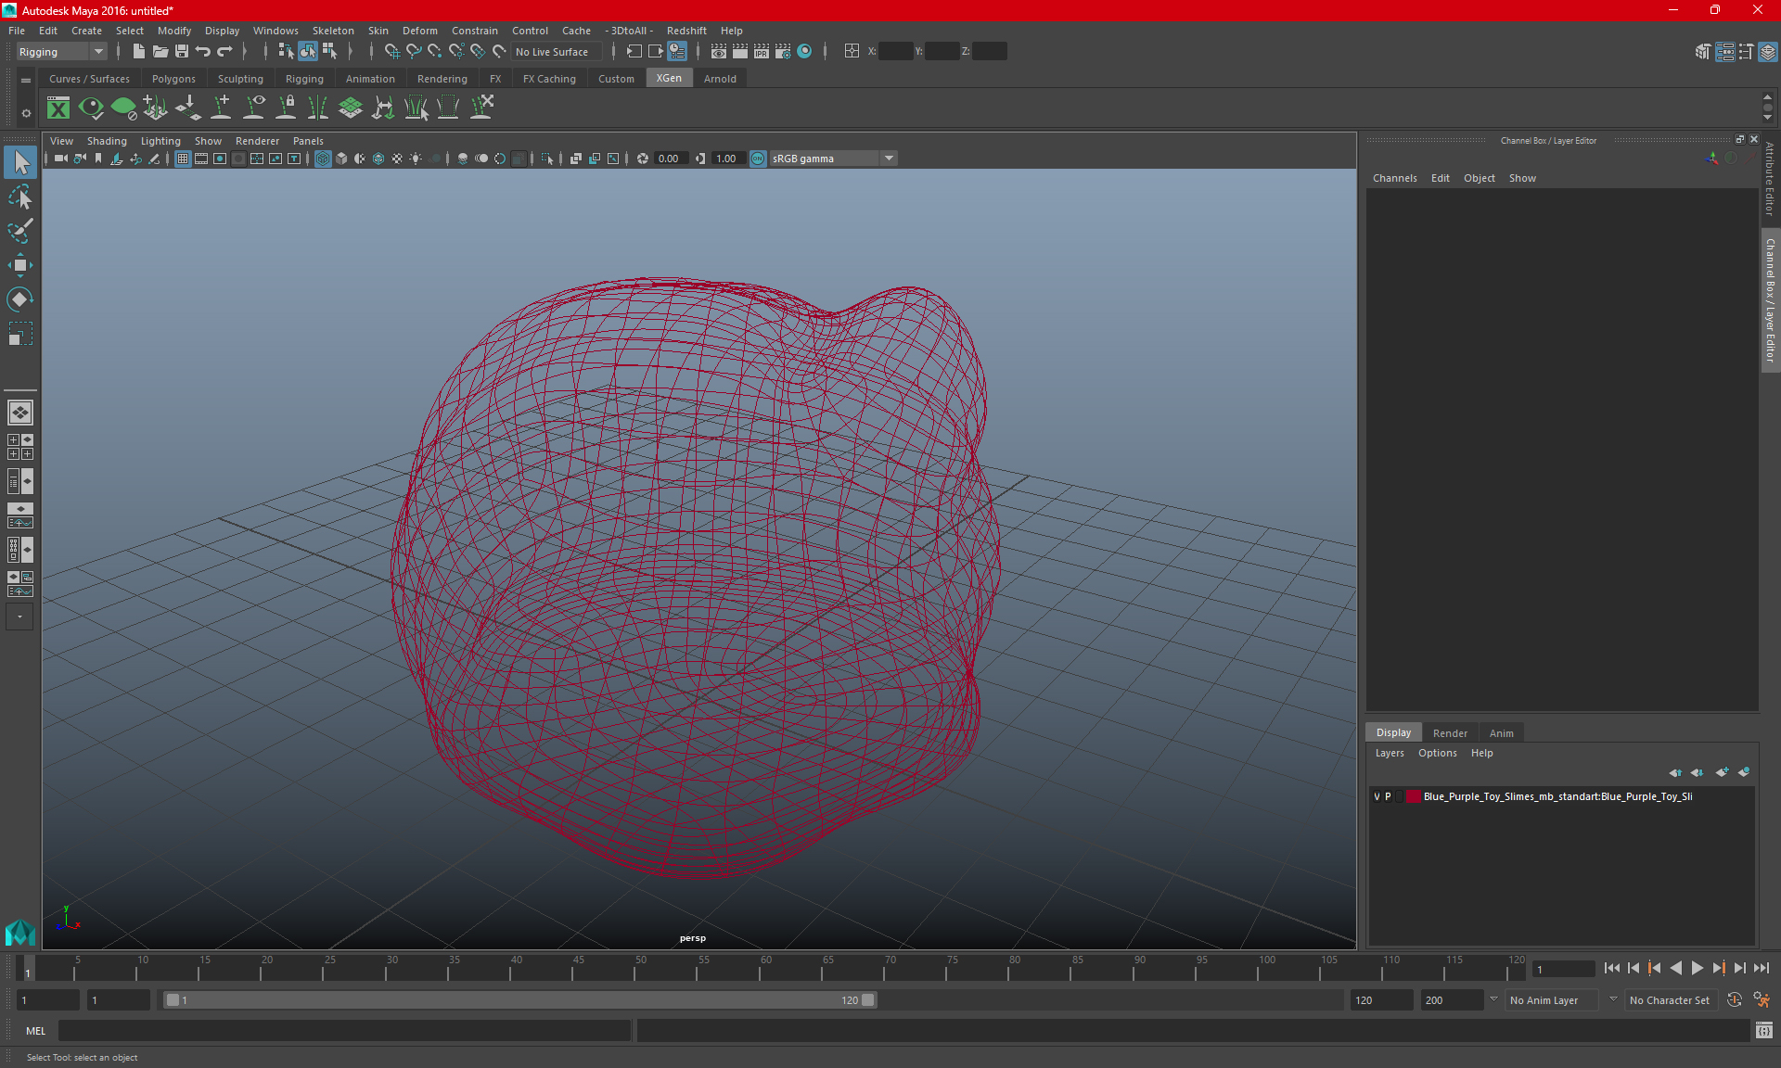Open the Deform menu in menu bar
The width and height of the screenshot is (1781, 1068).
(x=420, y=30)
